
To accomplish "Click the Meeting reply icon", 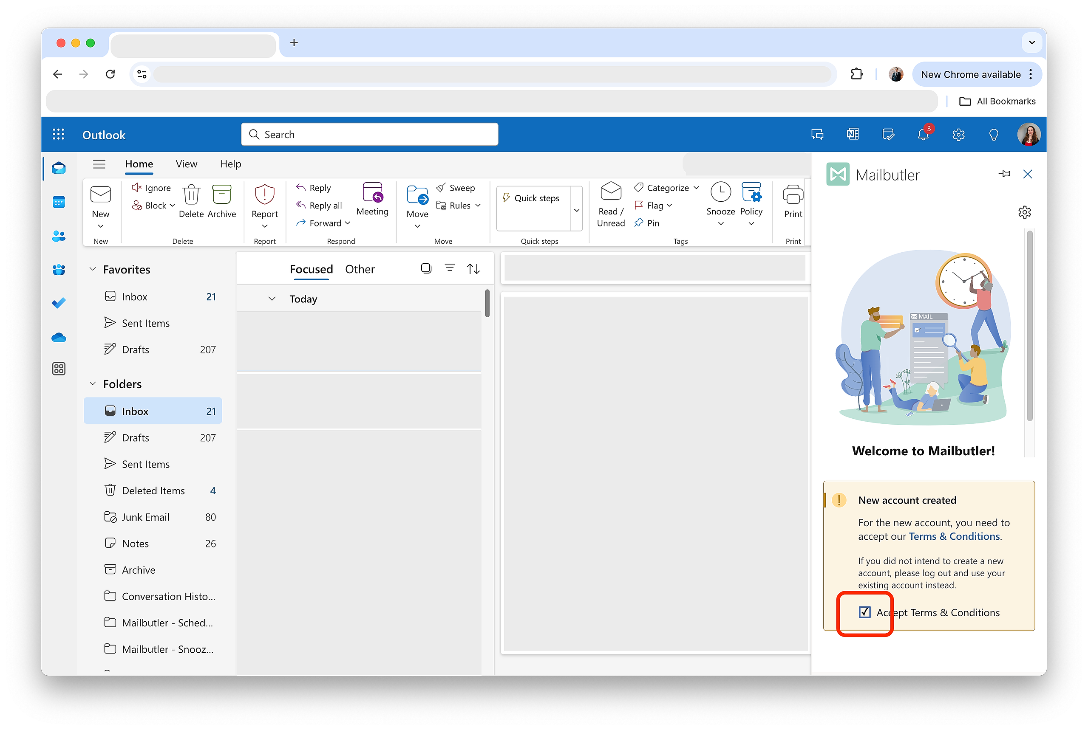I will point(372,199).
